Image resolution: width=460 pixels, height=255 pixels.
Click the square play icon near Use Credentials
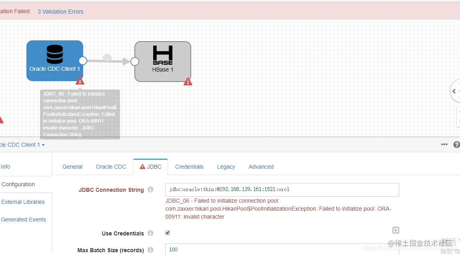point(396,230)
